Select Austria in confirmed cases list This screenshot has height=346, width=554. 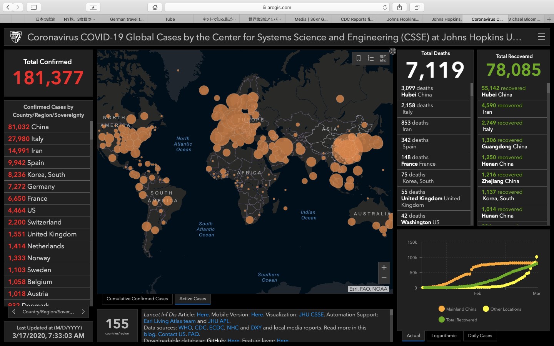click(47, 294)
